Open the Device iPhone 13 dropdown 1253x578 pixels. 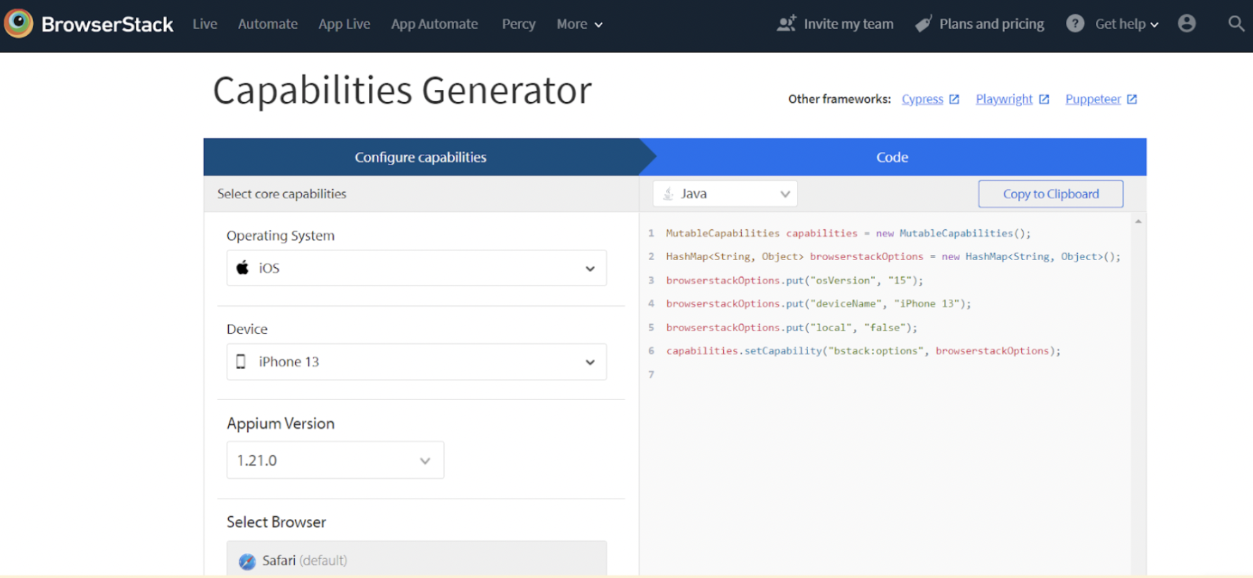pyautogui.click(x=417, y=361)
